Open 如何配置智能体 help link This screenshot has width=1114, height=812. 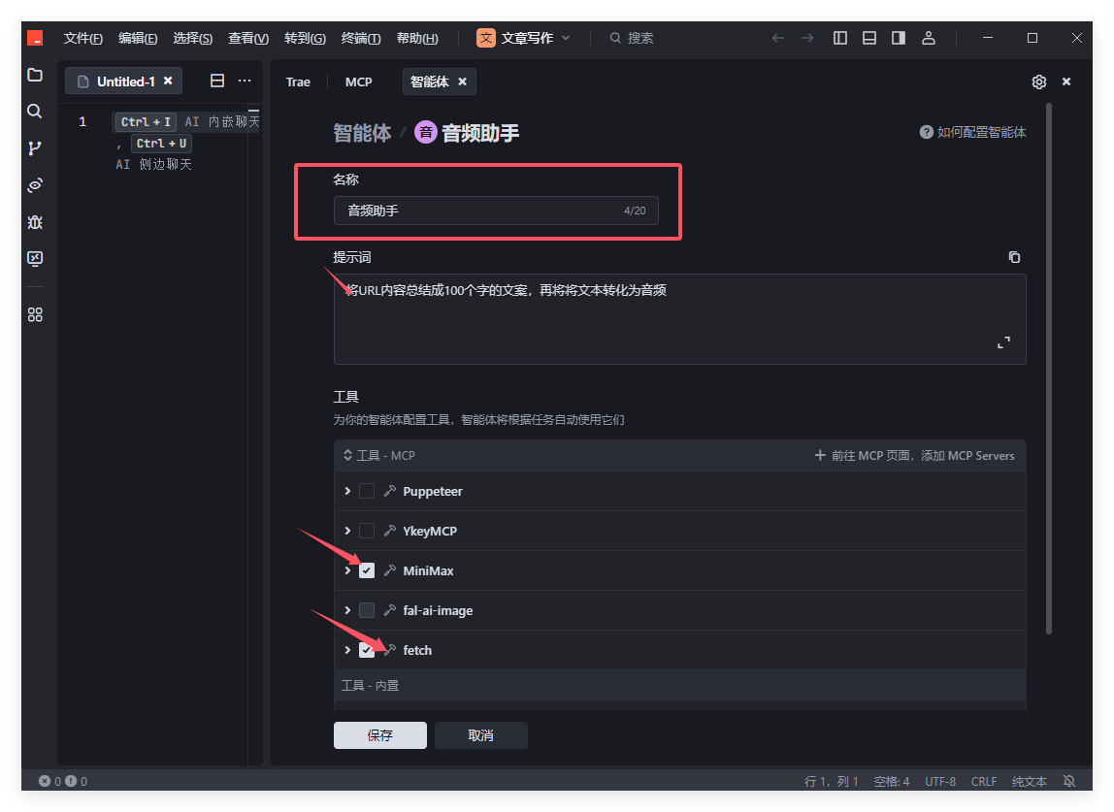coord(973,132)
